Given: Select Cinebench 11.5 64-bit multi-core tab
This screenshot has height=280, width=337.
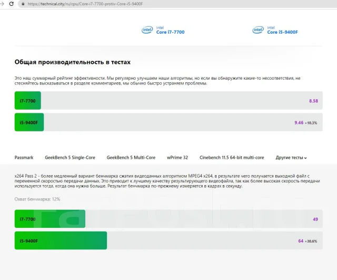Looking at the screenshot, I should click(x=232, y=158).
